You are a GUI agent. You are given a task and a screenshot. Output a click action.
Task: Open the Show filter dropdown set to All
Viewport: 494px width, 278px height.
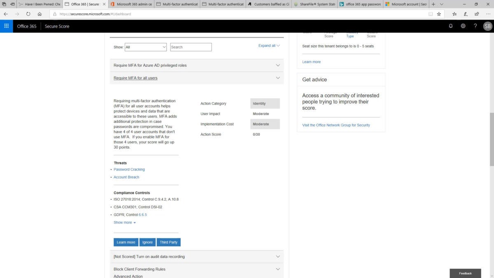point(146,47)
